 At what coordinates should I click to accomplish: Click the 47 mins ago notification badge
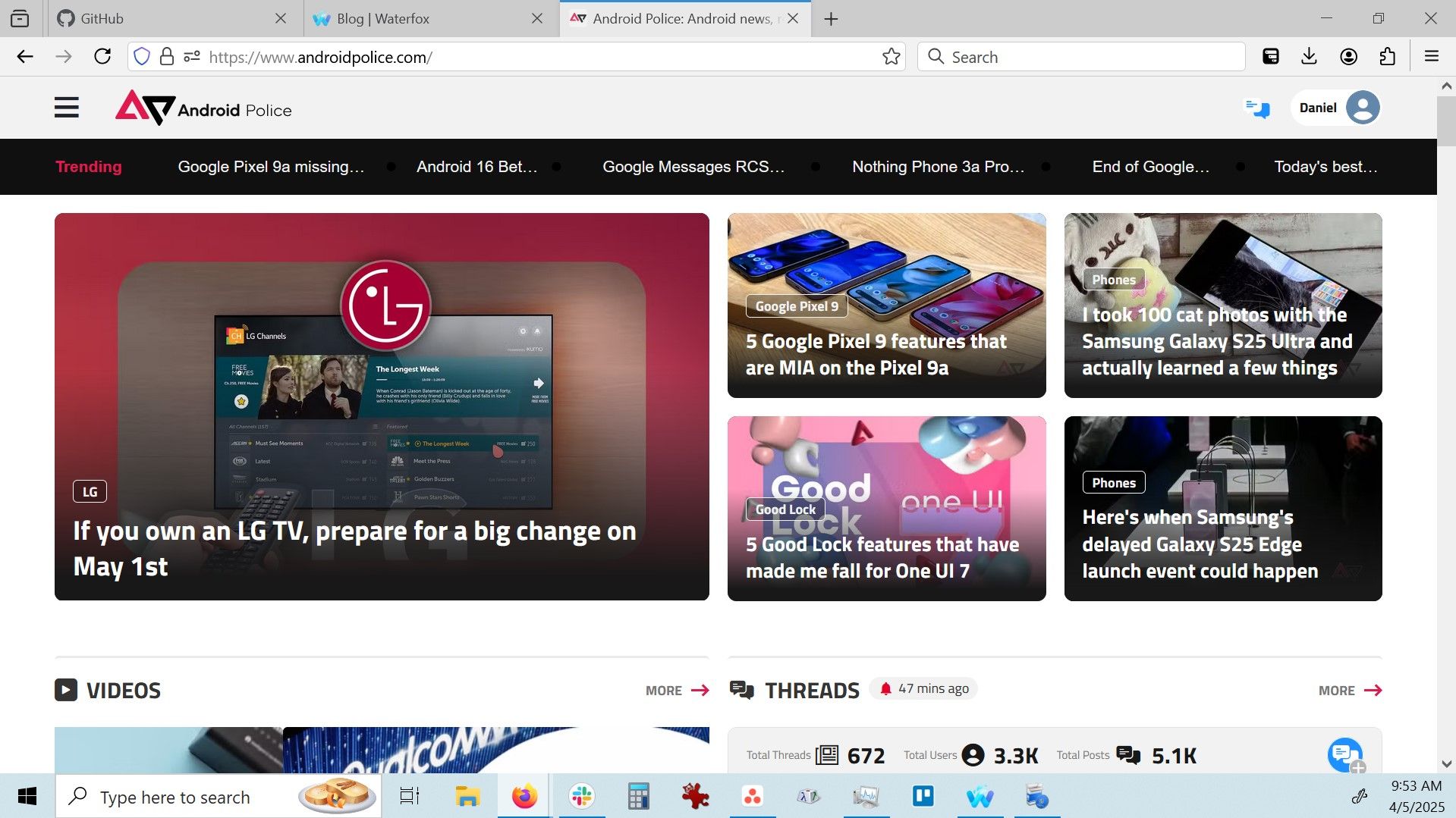pos(923,688)
